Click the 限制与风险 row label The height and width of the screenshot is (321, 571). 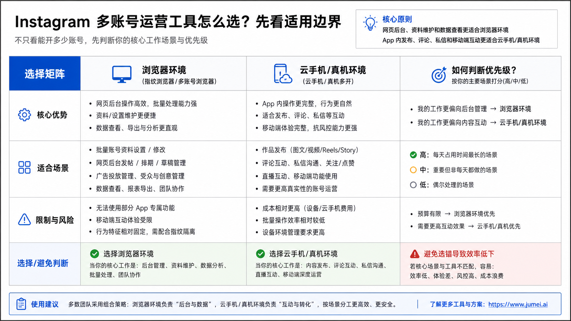(55, 220)
